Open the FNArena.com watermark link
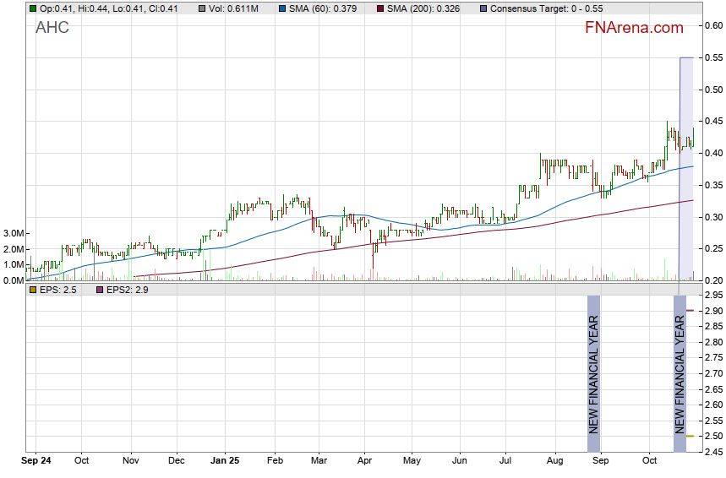Image resolution: width=726 pixels, height=478 pixels. (x=634, y=28)
